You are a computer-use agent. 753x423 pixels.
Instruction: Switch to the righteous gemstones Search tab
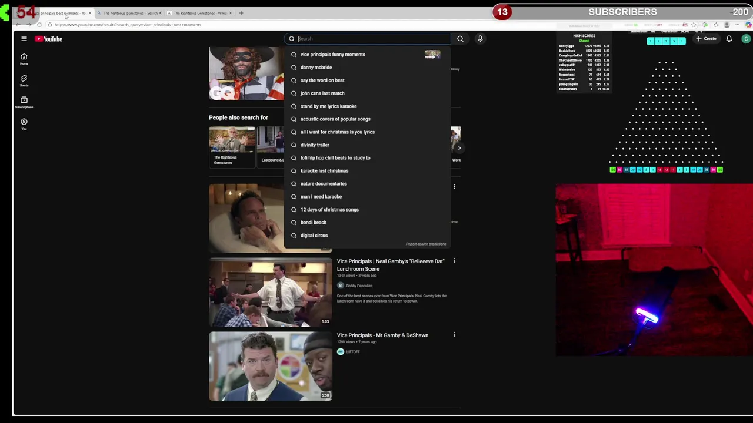pyautogui.click(x=128, y=13)
